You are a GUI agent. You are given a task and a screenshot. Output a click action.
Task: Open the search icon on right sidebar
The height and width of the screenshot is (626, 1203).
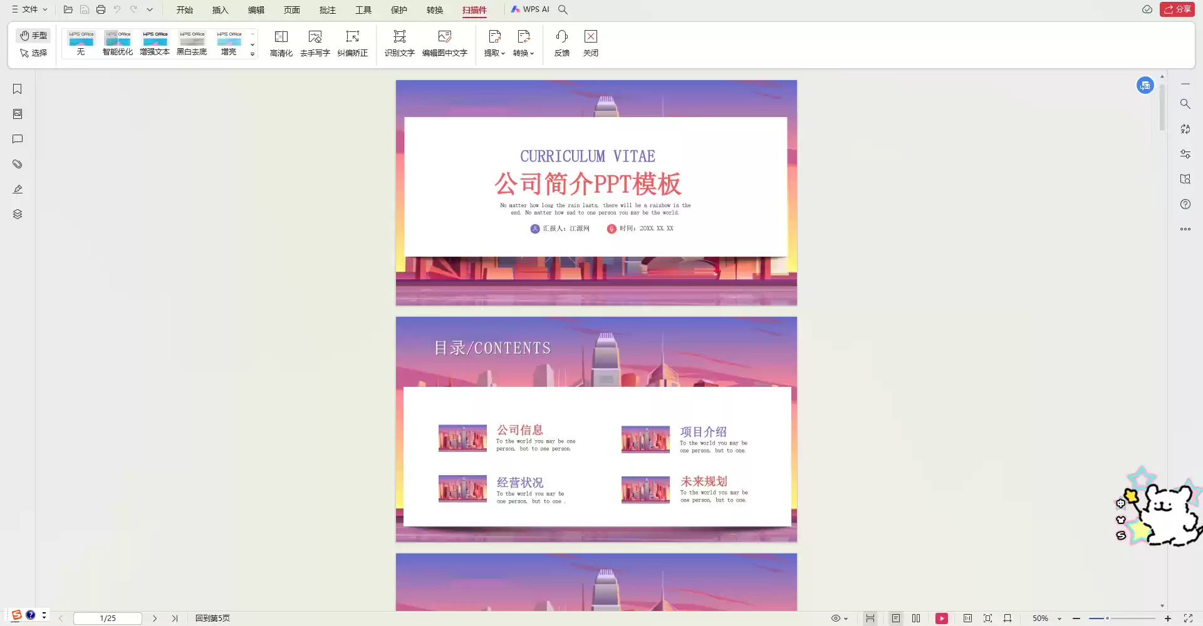[x=1185, y=104]
